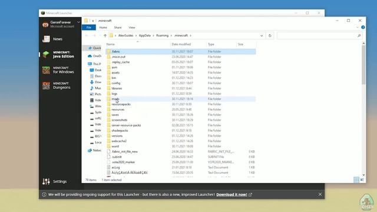Select Downloads in navigation pane
The width and height of the screenshot is (377, 212).
click(x=95, y=82)
